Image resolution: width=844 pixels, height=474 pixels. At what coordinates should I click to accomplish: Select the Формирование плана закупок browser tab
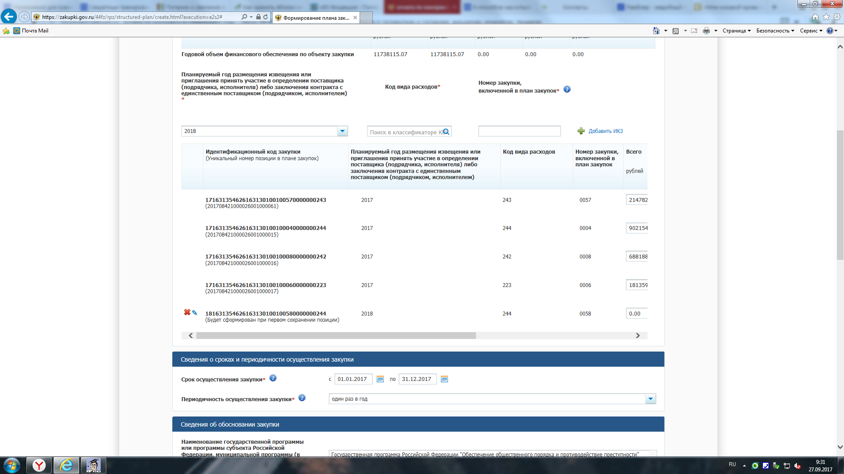pos(316,18)
